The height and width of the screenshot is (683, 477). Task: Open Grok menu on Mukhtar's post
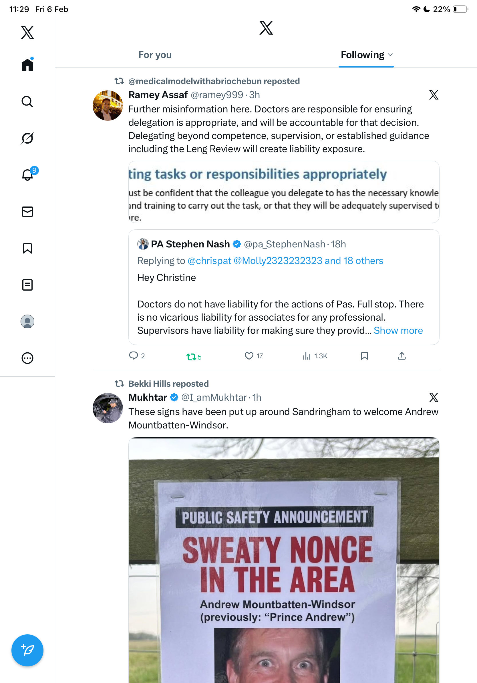pos(434,398)
